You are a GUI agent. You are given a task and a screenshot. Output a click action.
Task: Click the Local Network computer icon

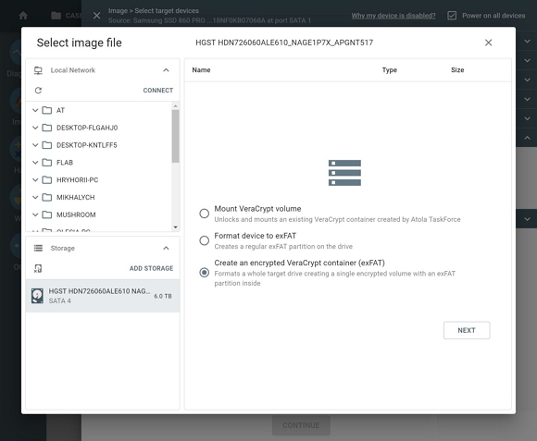(38, 70)
